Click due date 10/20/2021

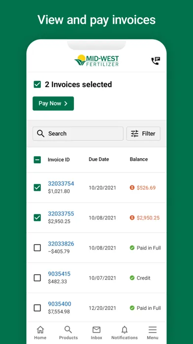click(102, 188)
